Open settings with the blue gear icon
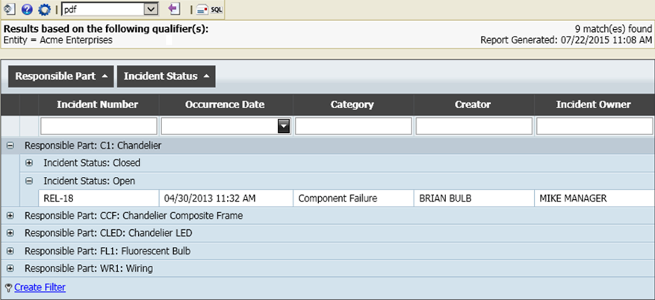 click(x=44, y=10)
